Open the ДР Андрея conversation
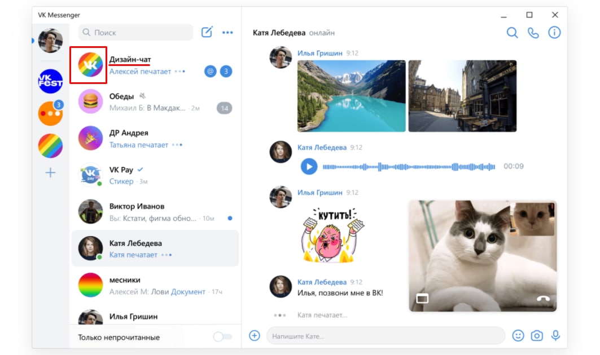This screenshot has width=600, height=355. coord(155,138)
